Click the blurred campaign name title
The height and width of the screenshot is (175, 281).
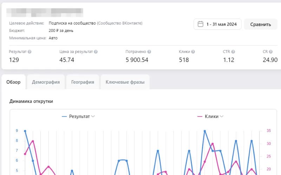45,13
